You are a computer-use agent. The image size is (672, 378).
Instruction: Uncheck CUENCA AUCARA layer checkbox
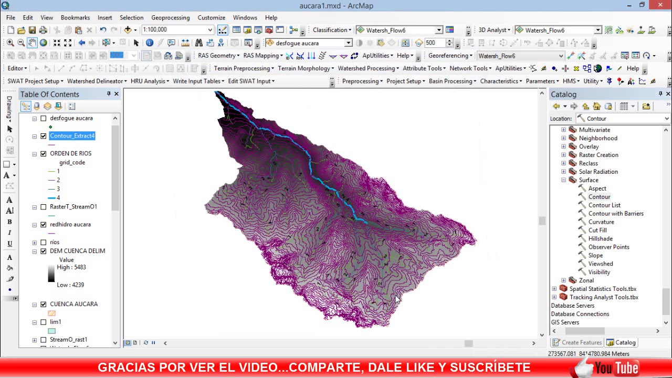44,304
